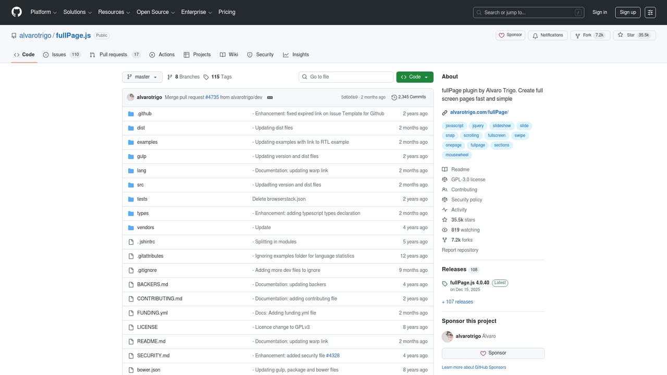667x375 pixels.
Task: Click the Go to file search field
Action: pos(345,77)
